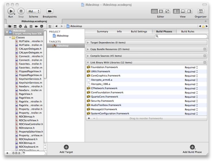Switch to the Info tab

click(119, 31)
